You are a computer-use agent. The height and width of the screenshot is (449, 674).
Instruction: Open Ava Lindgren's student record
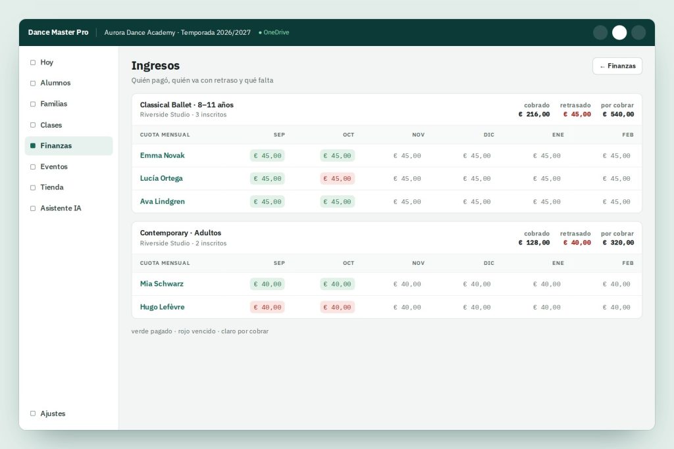162,201
